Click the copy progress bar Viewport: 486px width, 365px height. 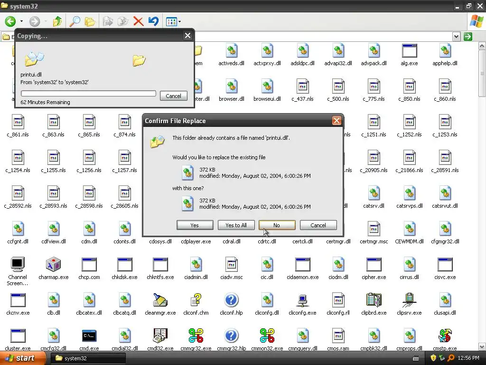pyautogui.click(x=88, y=94)
